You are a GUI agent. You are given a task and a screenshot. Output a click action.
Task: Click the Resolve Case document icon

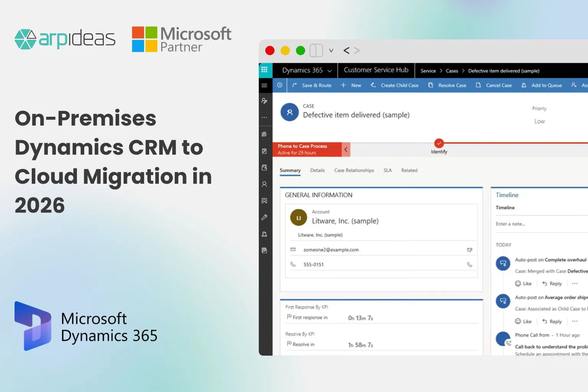431,85
